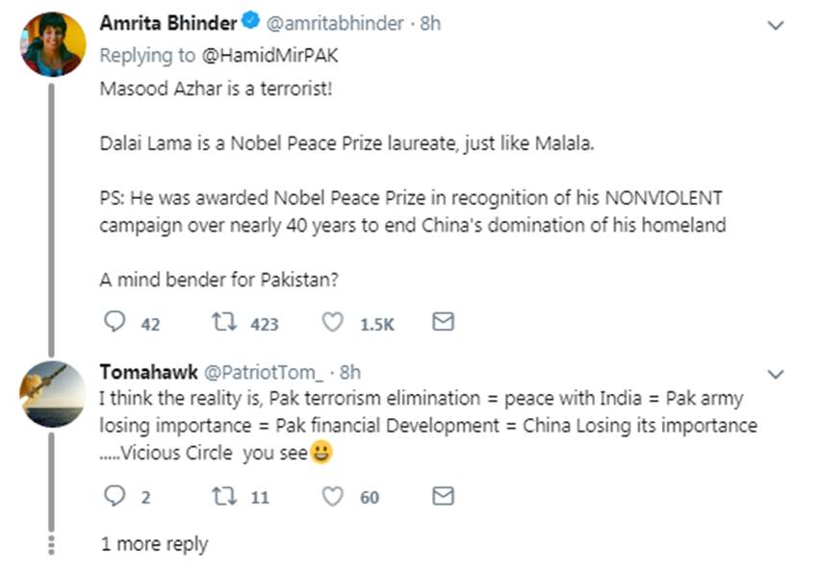Image resolution: width=818 pixels, height=569 pixels.
Task: Like Tomahawk's tweet with the heart
Action: coord(333,496)
